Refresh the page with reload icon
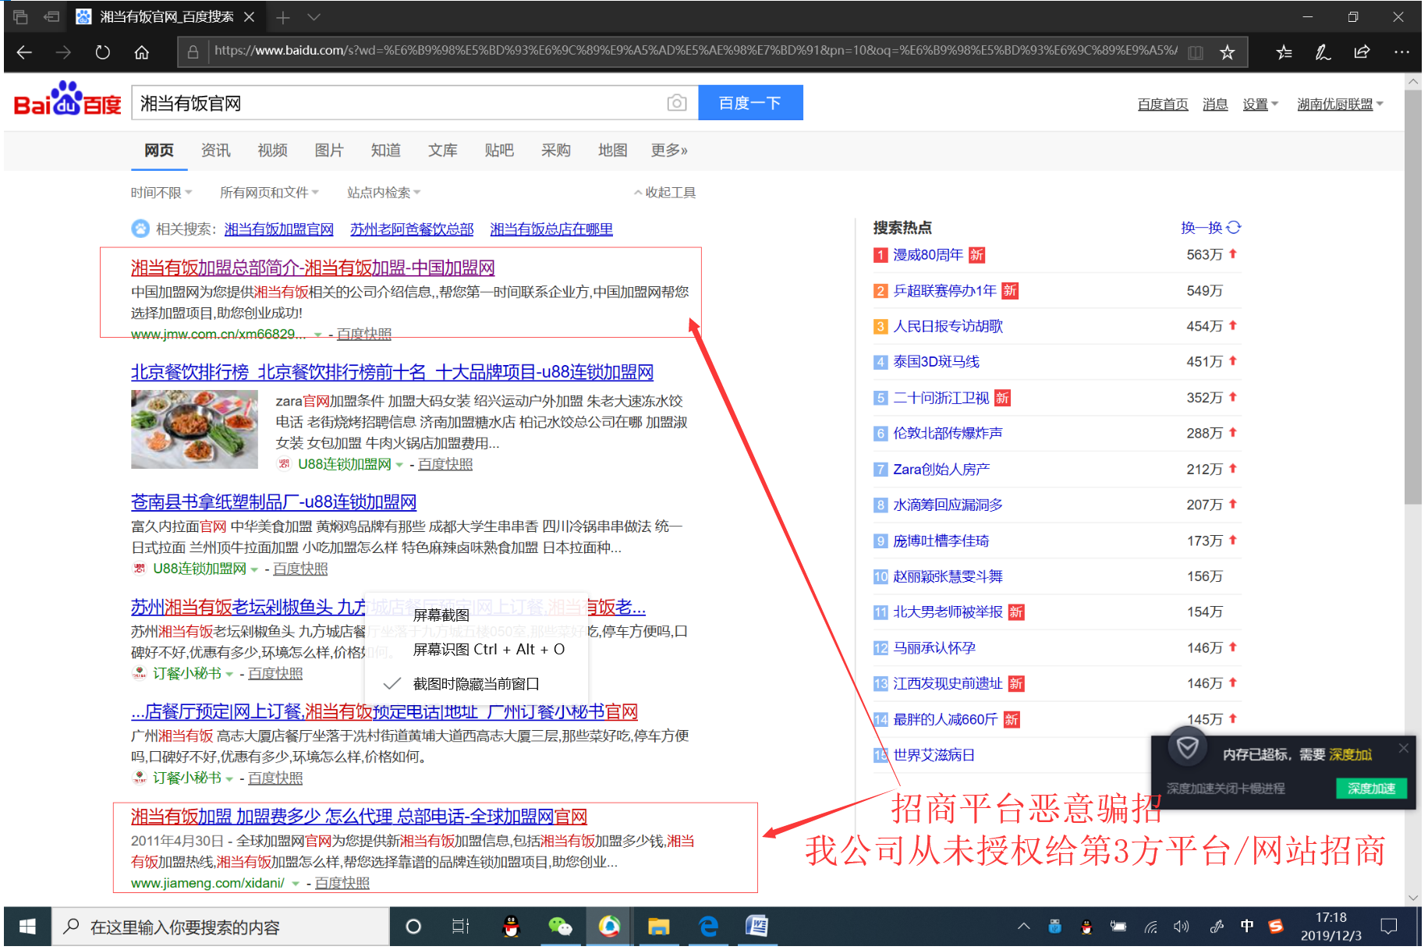 [102, 52]
